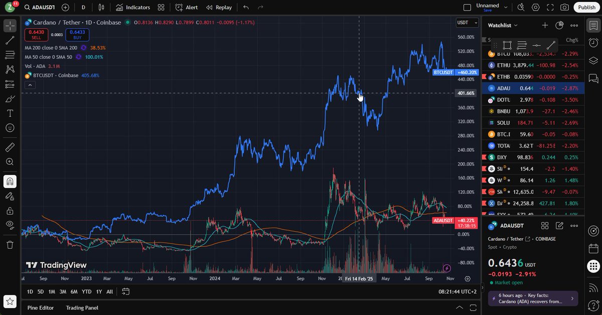Open the Fibonacci and Gann tools
Image resolution: width=602 pixels, height=315 pixels.
[x=10, y=55]
